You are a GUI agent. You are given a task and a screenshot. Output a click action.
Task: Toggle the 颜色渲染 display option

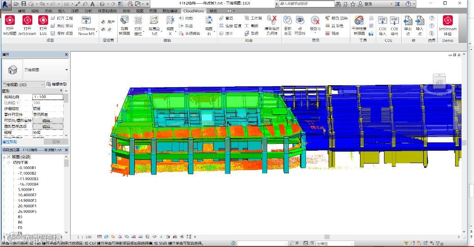(x=336, y=18)
